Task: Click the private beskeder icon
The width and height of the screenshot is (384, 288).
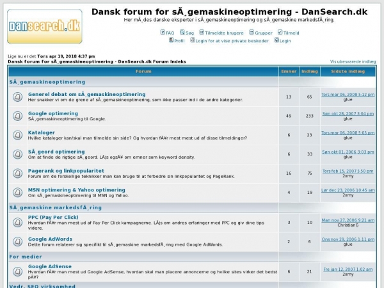Action: tap(193, 40)
